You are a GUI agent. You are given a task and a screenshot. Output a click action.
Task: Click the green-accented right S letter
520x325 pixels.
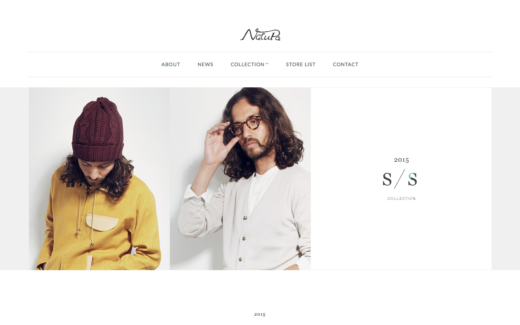(x=412, y=179)
